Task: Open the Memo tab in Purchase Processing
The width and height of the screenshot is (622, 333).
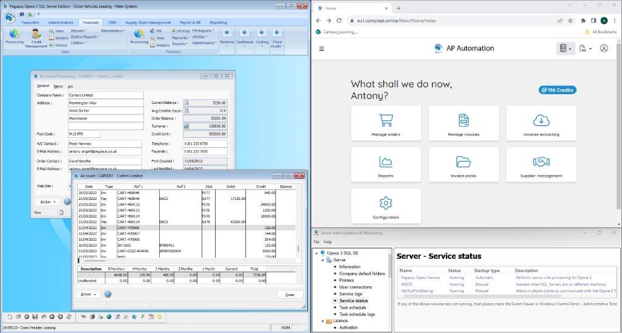Action: coord(58,86)
